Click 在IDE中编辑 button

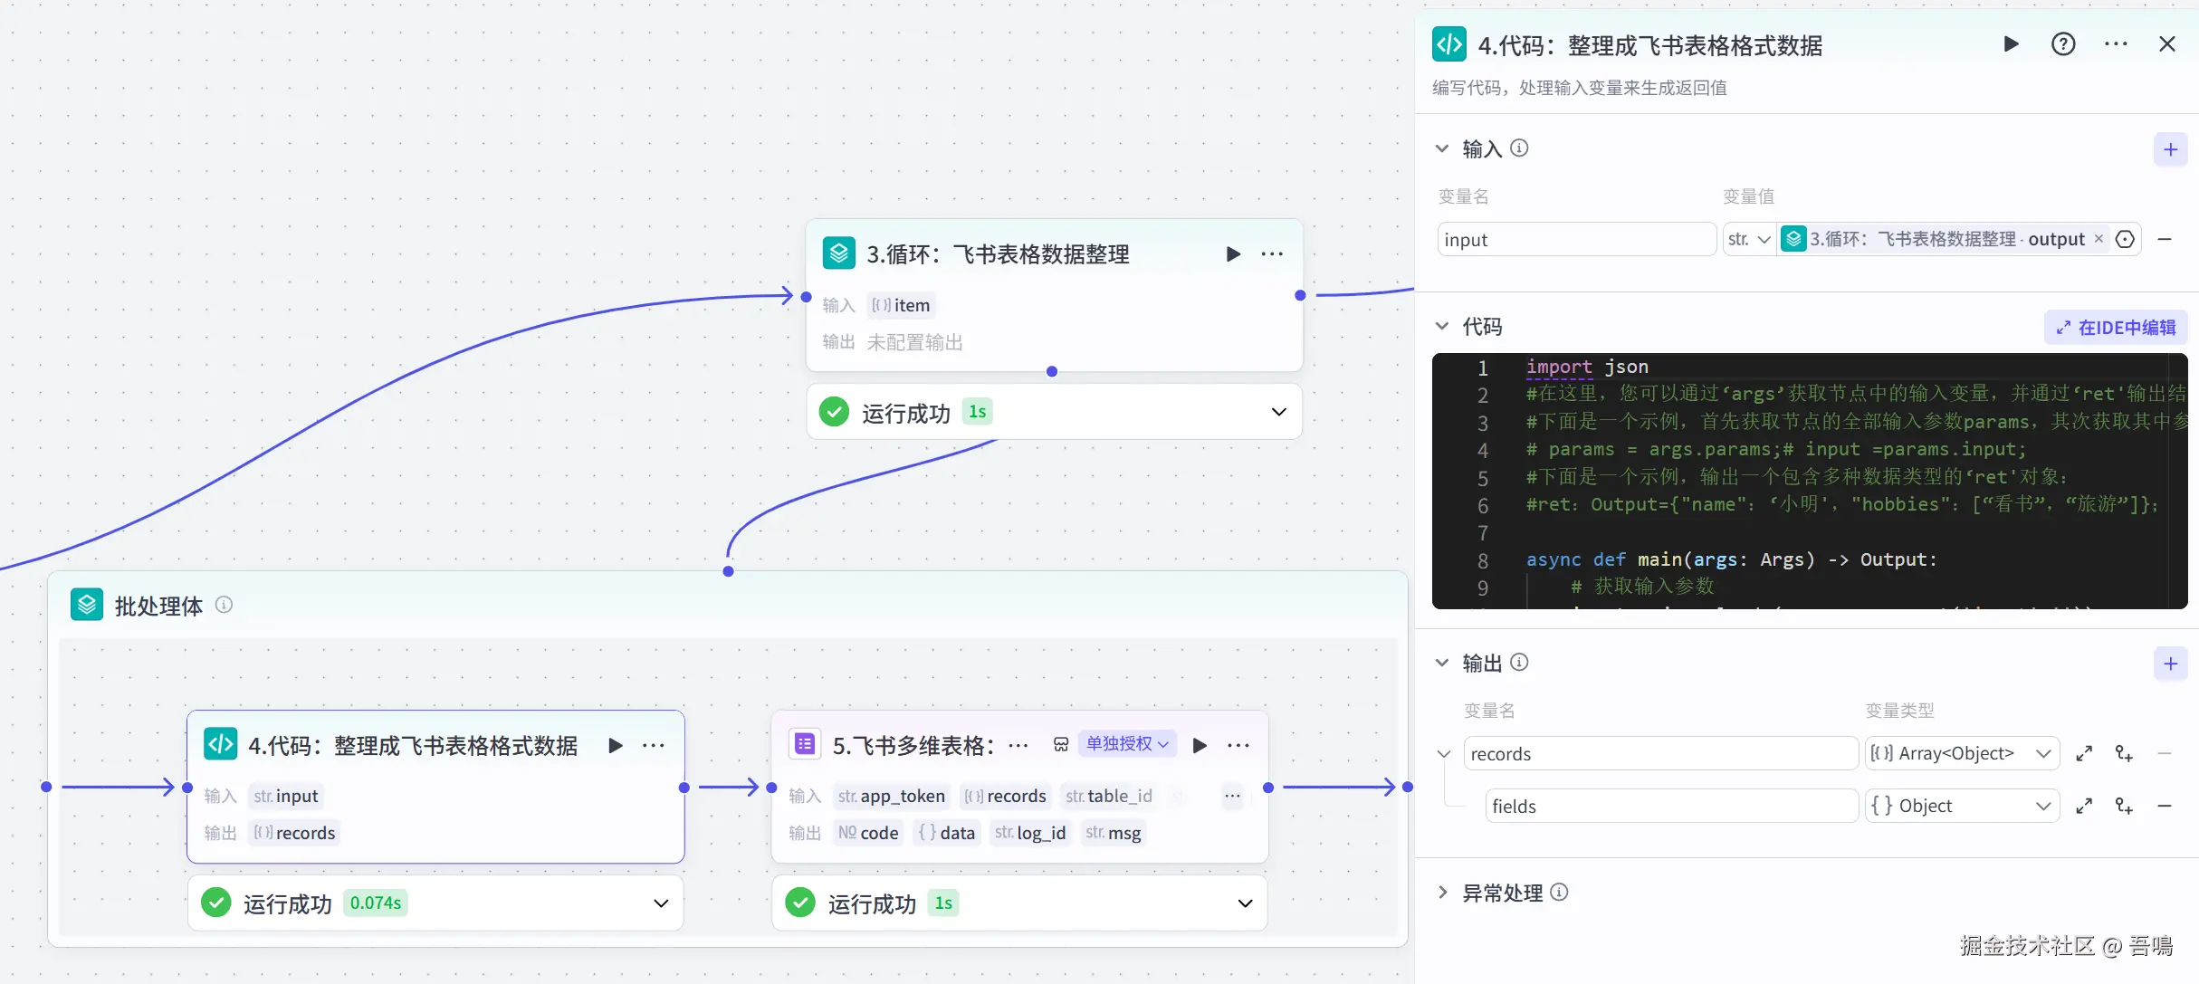point(2116,328)
